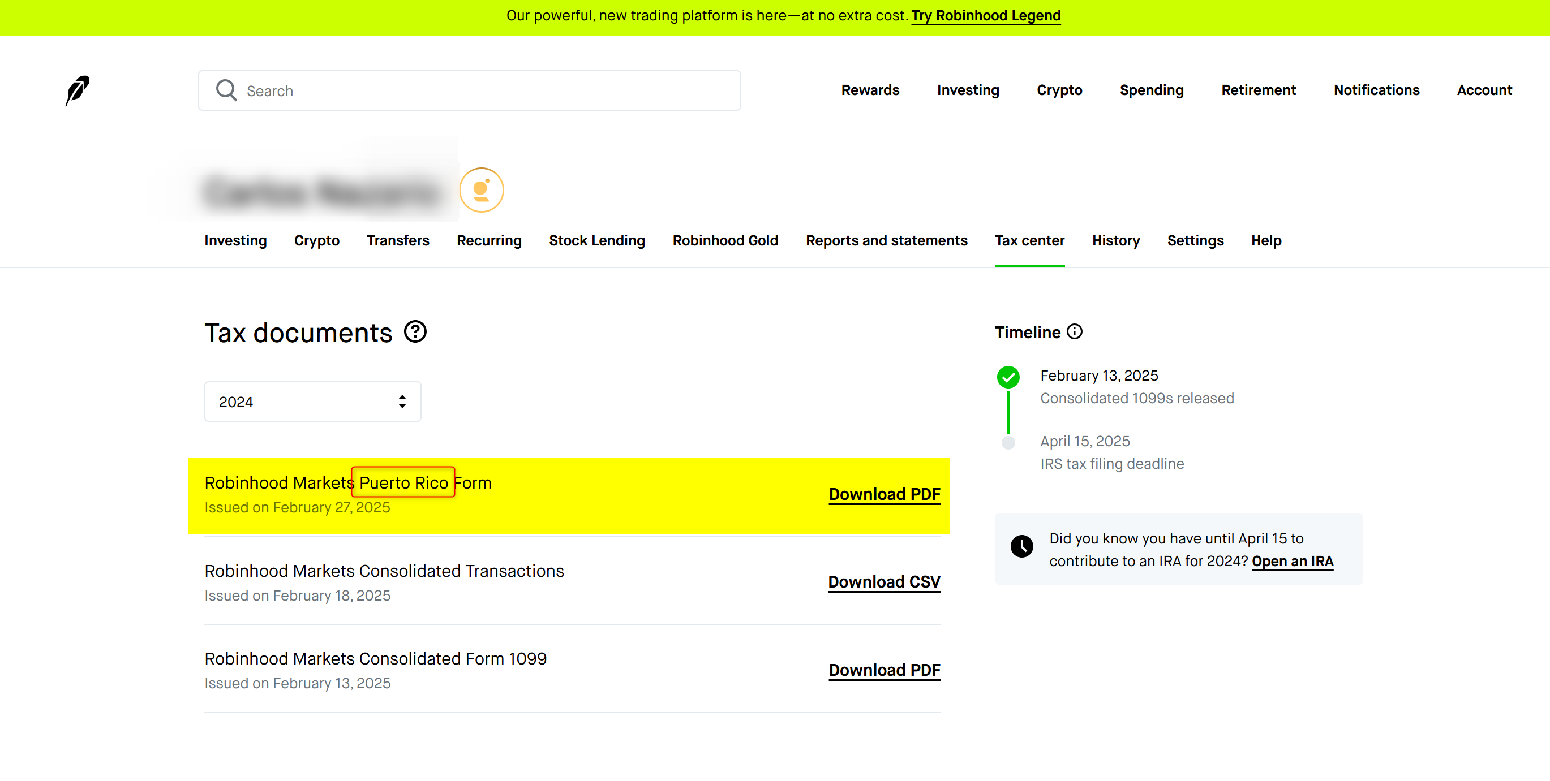
Task: Click the 'February 13, 2025' timeline date
Action: [x=1099, y=376]
